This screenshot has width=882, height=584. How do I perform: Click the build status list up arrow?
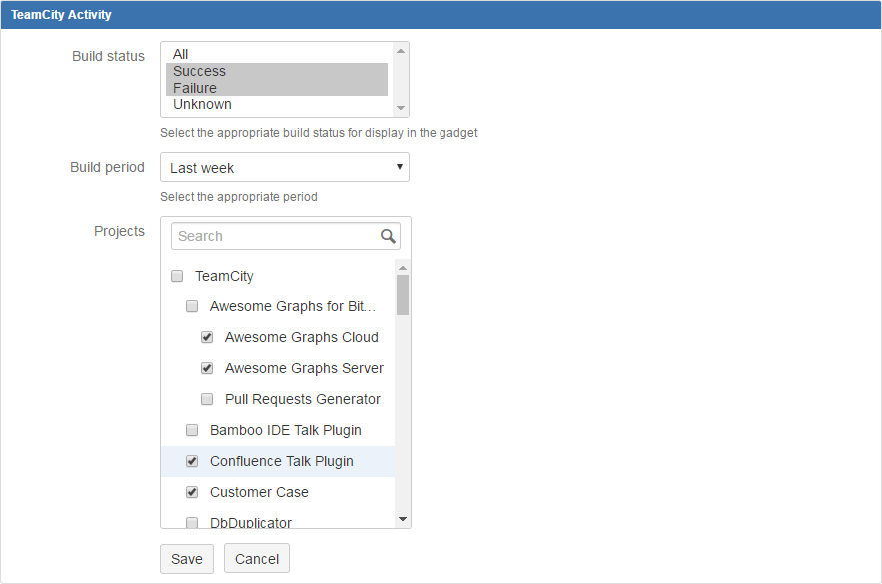401,51
